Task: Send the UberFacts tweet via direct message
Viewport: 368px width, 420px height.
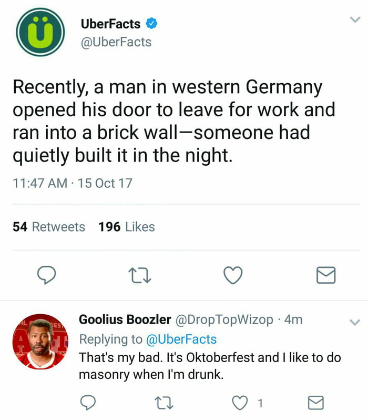Action: tap(326, 275)
